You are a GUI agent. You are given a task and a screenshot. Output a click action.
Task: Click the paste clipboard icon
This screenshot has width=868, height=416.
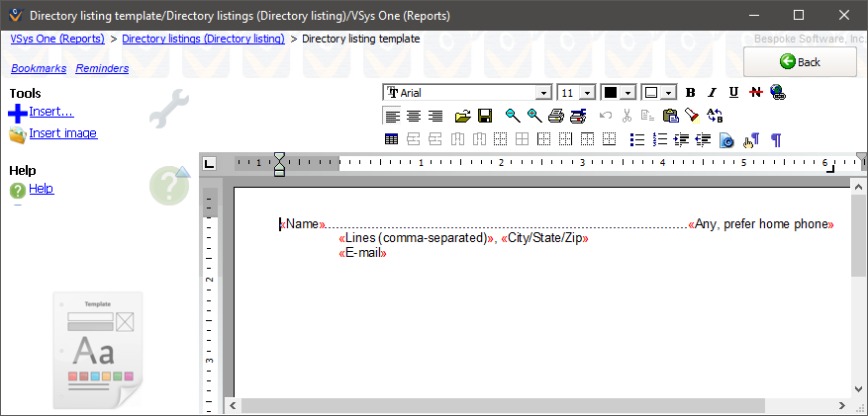point(671,116)
